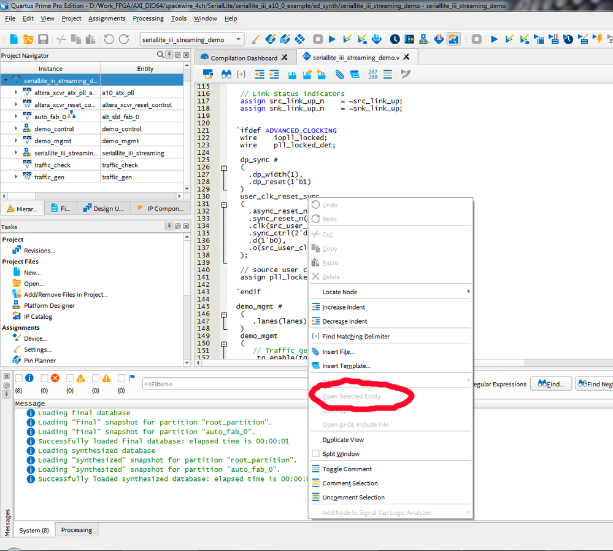Open the Processing menu in menu bar
The image size is (613, 551).
coord(148,18)
